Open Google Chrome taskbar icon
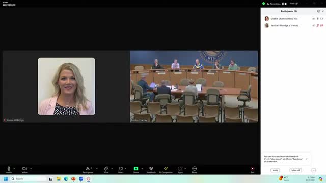326x183 pixels. [88, 179]
